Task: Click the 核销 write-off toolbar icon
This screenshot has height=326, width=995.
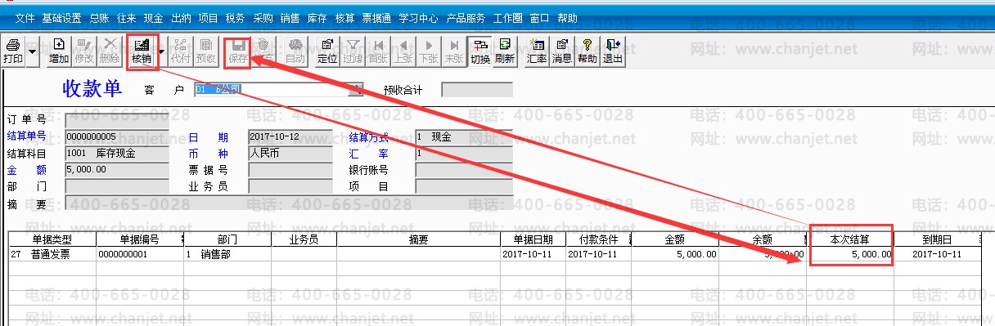Action: tap(142, 51)
